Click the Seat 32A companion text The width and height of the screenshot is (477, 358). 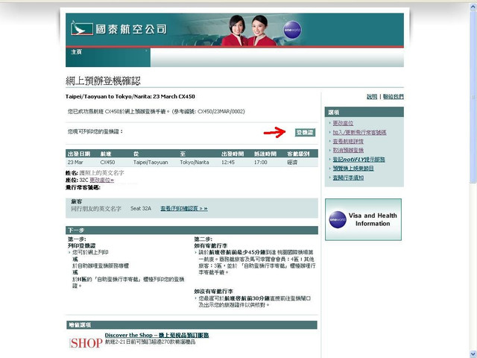tap(141, 209)
